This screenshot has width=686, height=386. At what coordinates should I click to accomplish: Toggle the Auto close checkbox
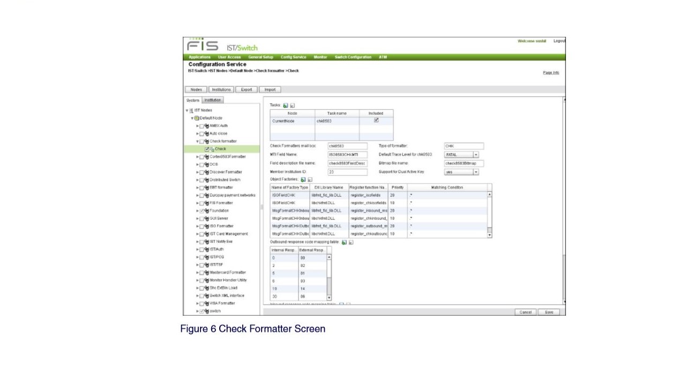point(202,133)
